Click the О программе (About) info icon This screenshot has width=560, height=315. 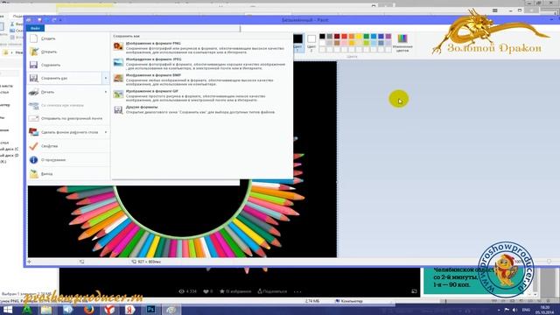pyautogui.click(x=33, y=159)
